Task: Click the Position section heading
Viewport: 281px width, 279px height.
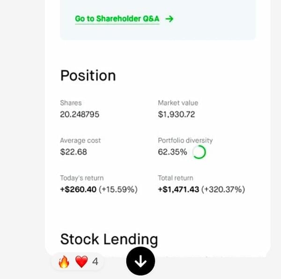Action: coord(88,76)
